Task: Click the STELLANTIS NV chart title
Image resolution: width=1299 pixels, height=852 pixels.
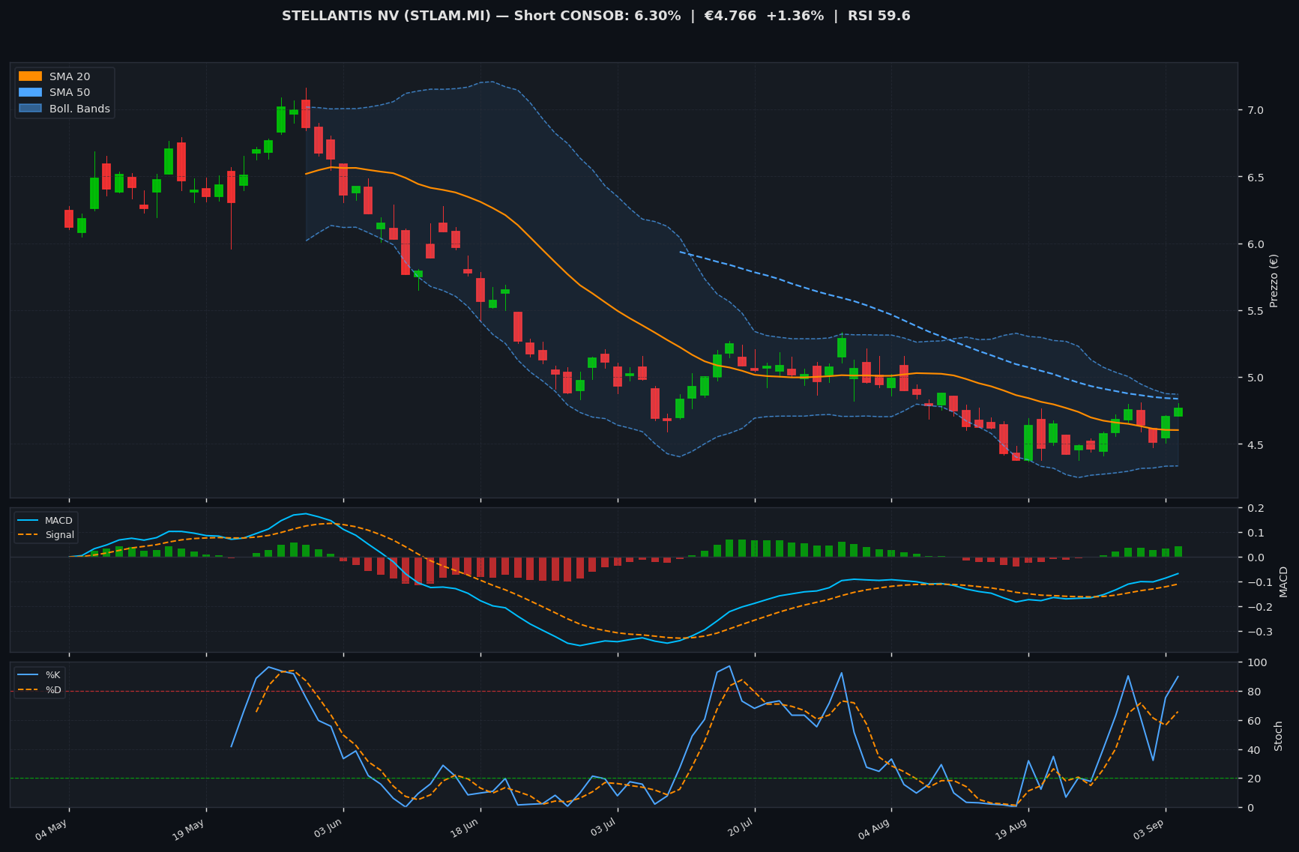Action: tap(596, 16)
